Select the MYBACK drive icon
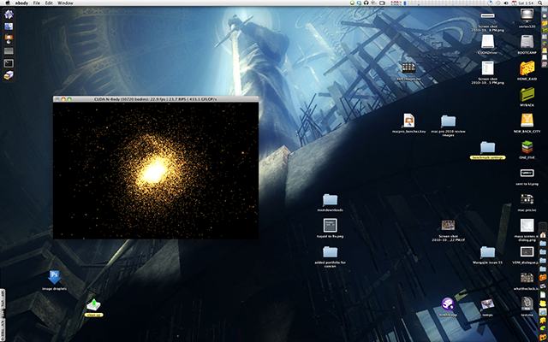The width and height of the screenshot is (548, 342). tap(527, 95)
